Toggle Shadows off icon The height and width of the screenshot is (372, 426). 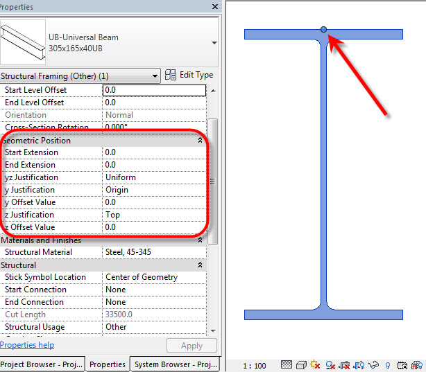(330, 365)
